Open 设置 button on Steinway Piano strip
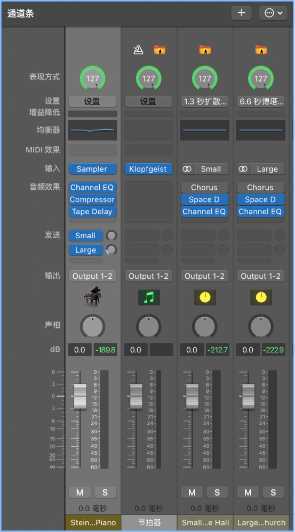The width and height of the screenshot is (295, 532). coord(92,101)
